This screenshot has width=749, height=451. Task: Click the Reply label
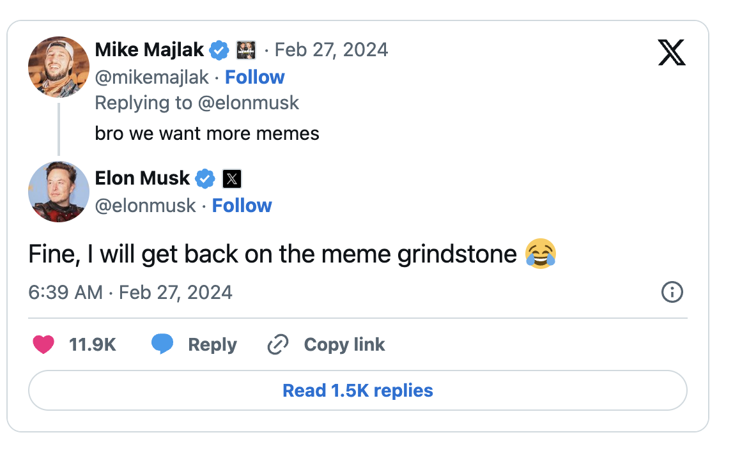212,345
